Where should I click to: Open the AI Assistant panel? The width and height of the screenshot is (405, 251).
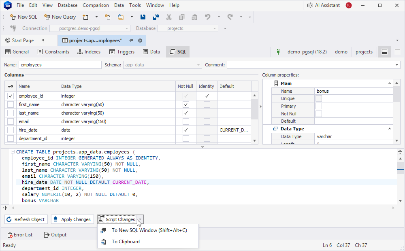click(x=323, y=5)
